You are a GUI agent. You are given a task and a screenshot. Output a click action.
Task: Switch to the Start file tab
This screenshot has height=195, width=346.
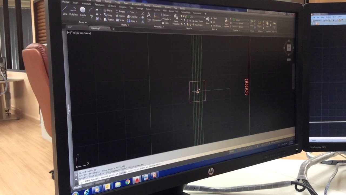tap(70, 27)
